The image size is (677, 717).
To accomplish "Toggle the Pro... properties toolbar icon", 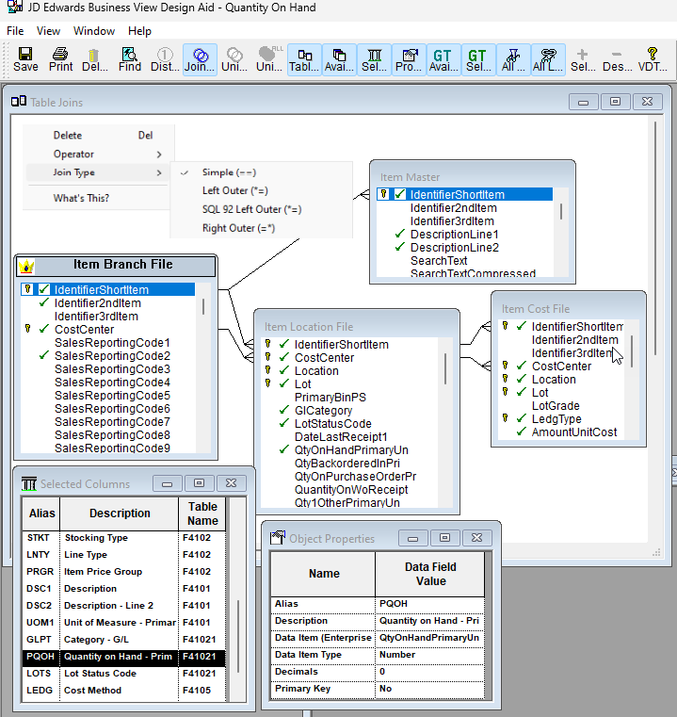I will pyautogui.click(x=409, y=59).
